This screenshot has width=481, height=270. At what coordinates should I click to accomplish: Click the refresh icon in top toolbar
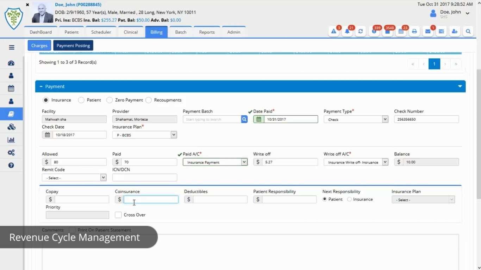[361, 32]
